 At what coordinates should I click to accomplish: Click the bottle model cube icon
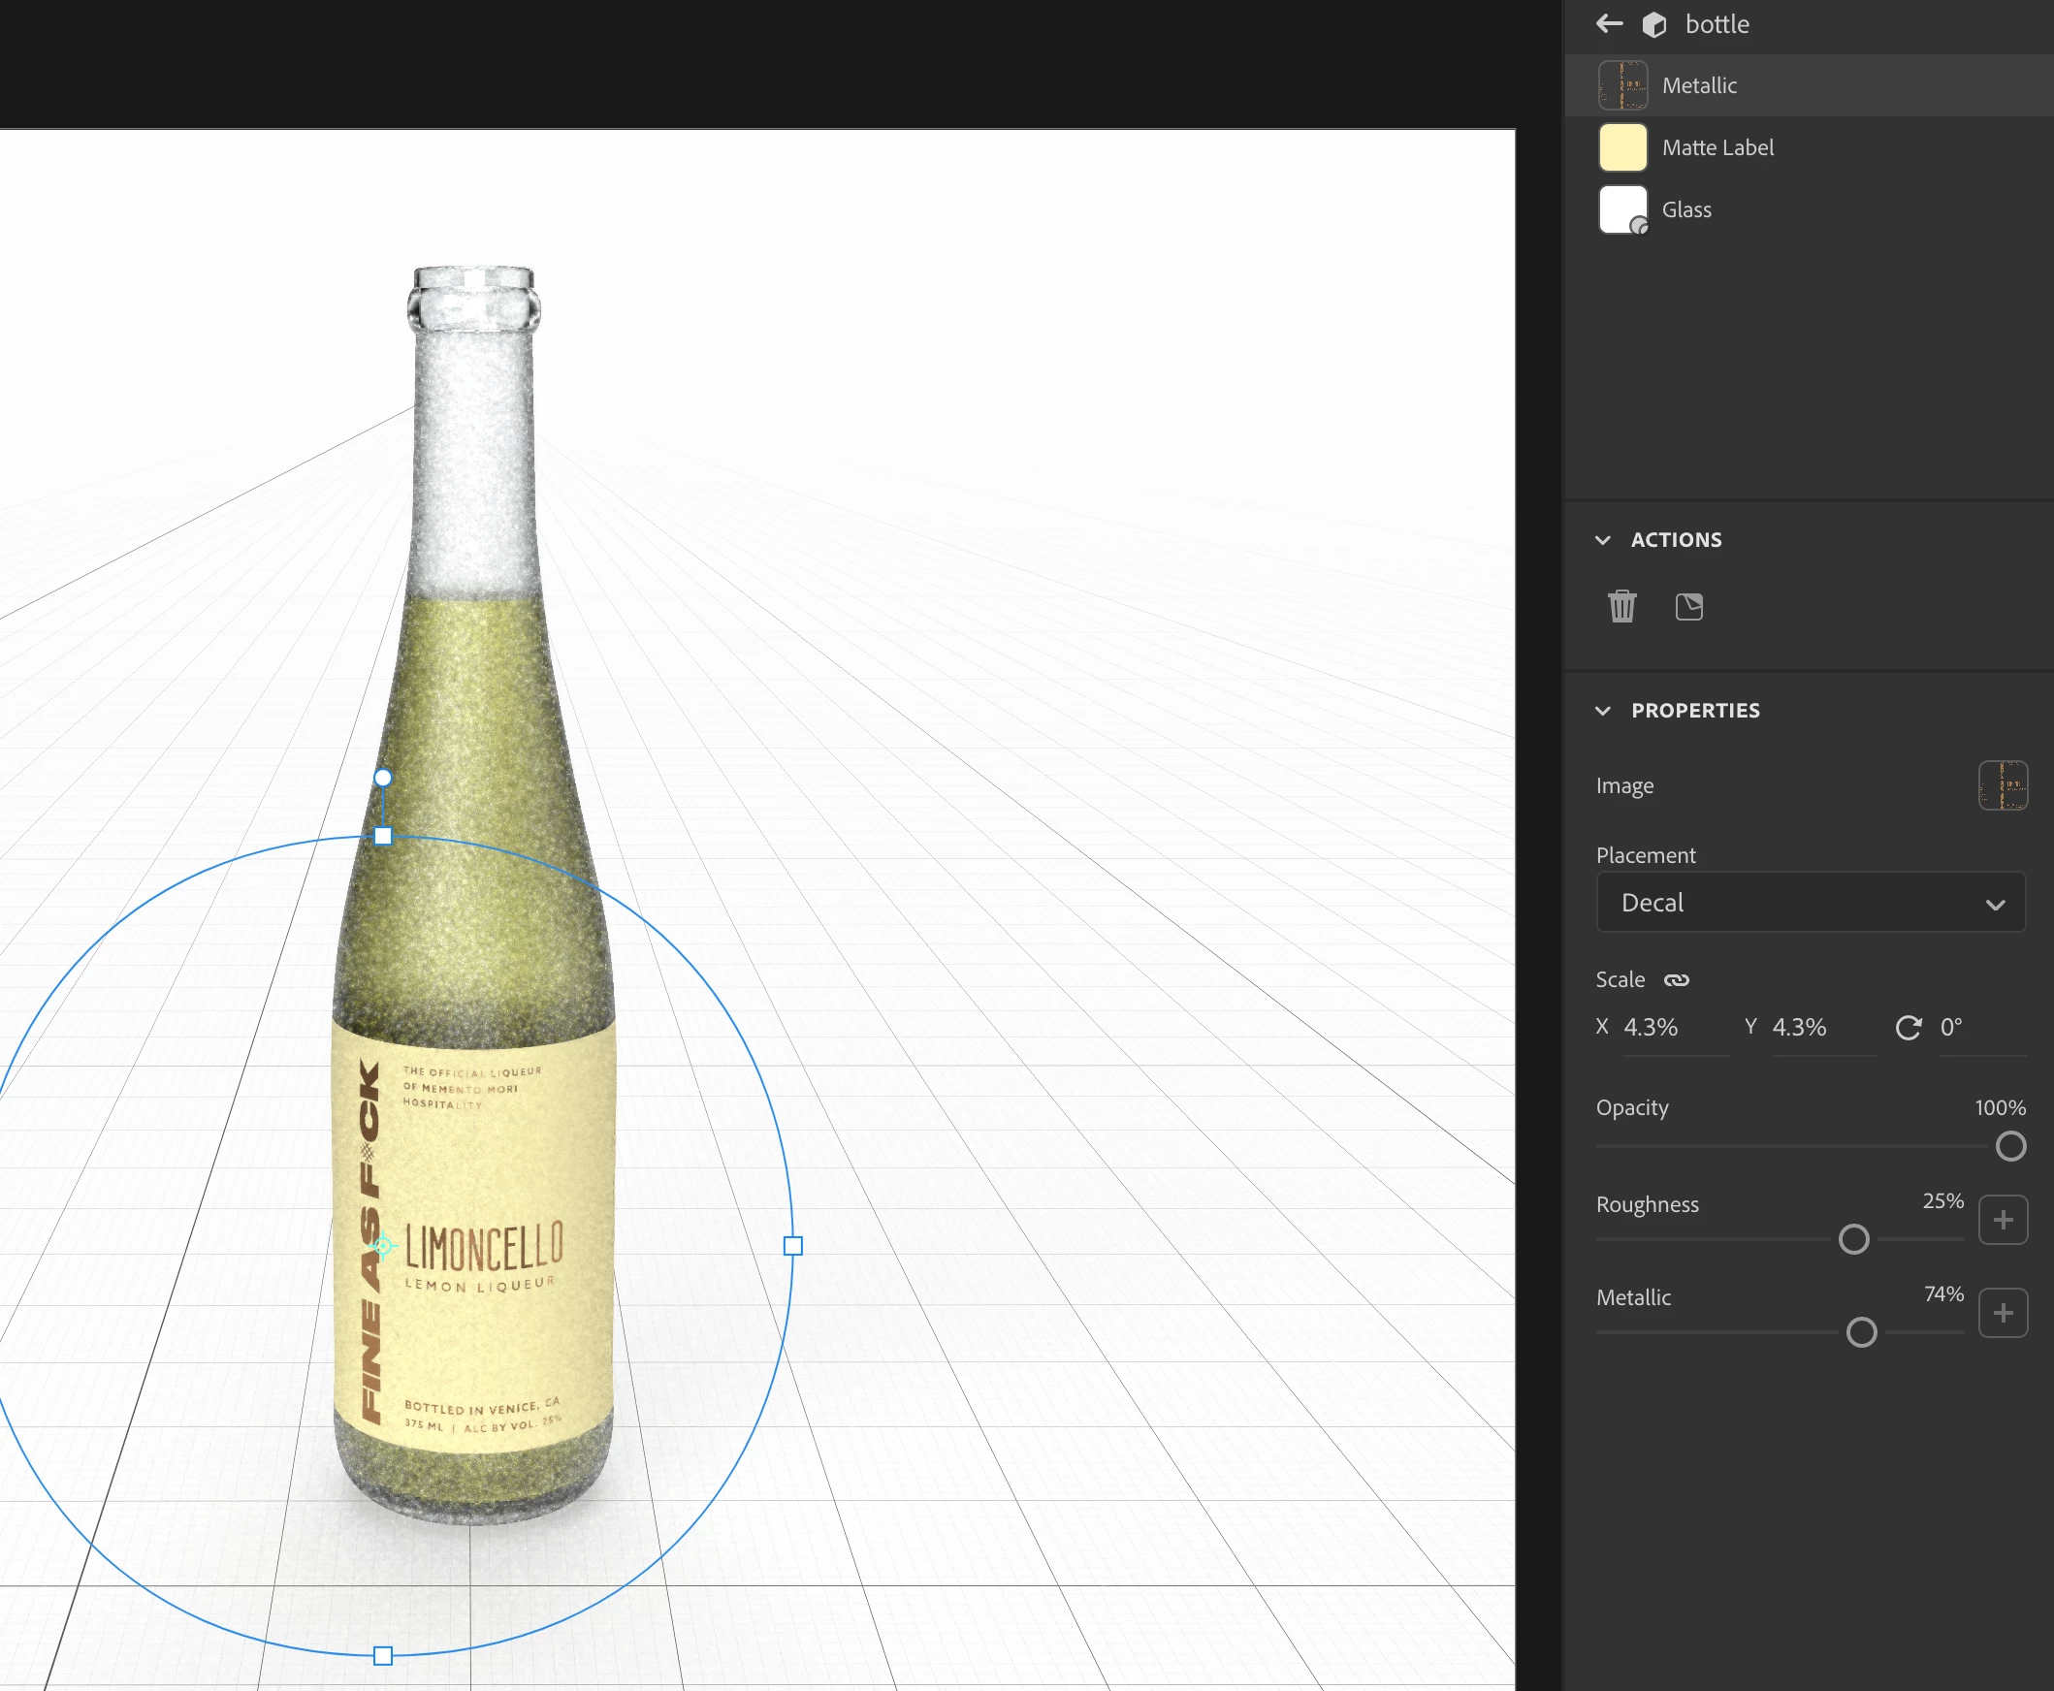coord(1653,25)
